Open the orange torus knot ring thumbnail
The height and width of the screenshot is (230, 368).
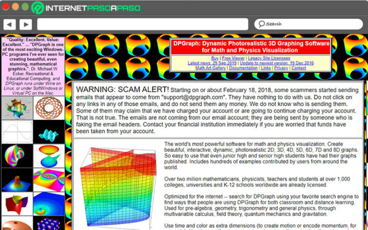coord(49,108)
